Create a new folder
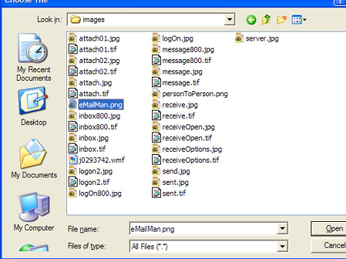 pos(281,19)
